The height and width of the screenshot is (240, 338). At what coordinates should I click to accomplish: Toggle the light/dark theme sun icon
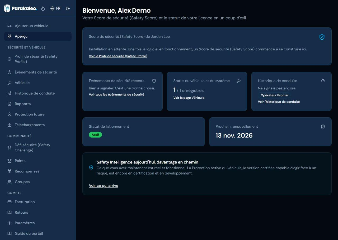[x=68, y=8]
